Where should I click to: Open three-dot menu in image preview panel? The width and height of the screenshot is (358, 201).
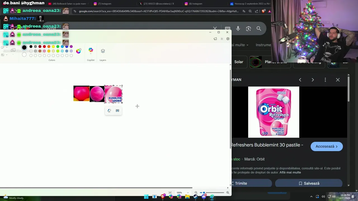point(325,80)
